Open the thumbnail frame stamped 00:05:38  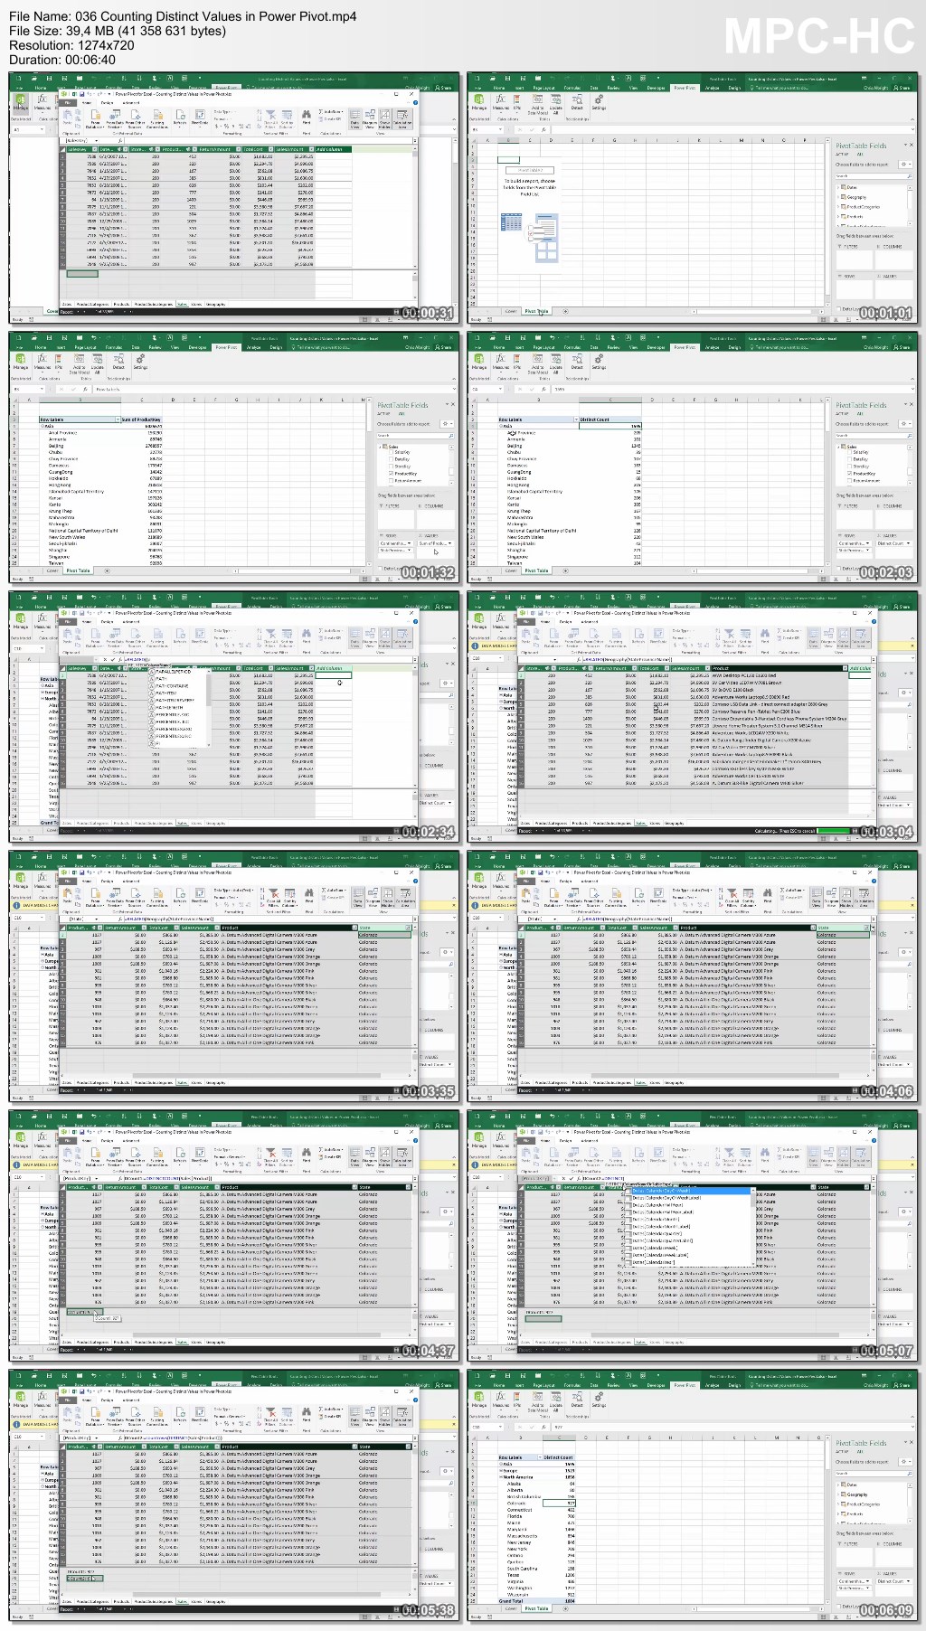point(235,1495)
